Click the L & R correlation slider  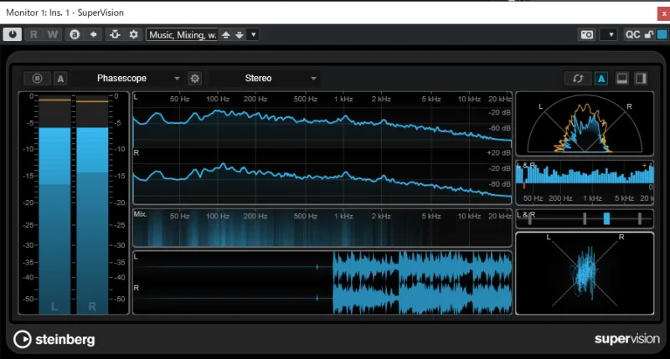[x=606, y=218]
